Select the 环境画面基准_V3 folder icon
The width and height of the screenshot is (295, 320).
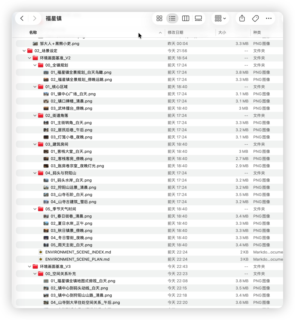(35, 266)
